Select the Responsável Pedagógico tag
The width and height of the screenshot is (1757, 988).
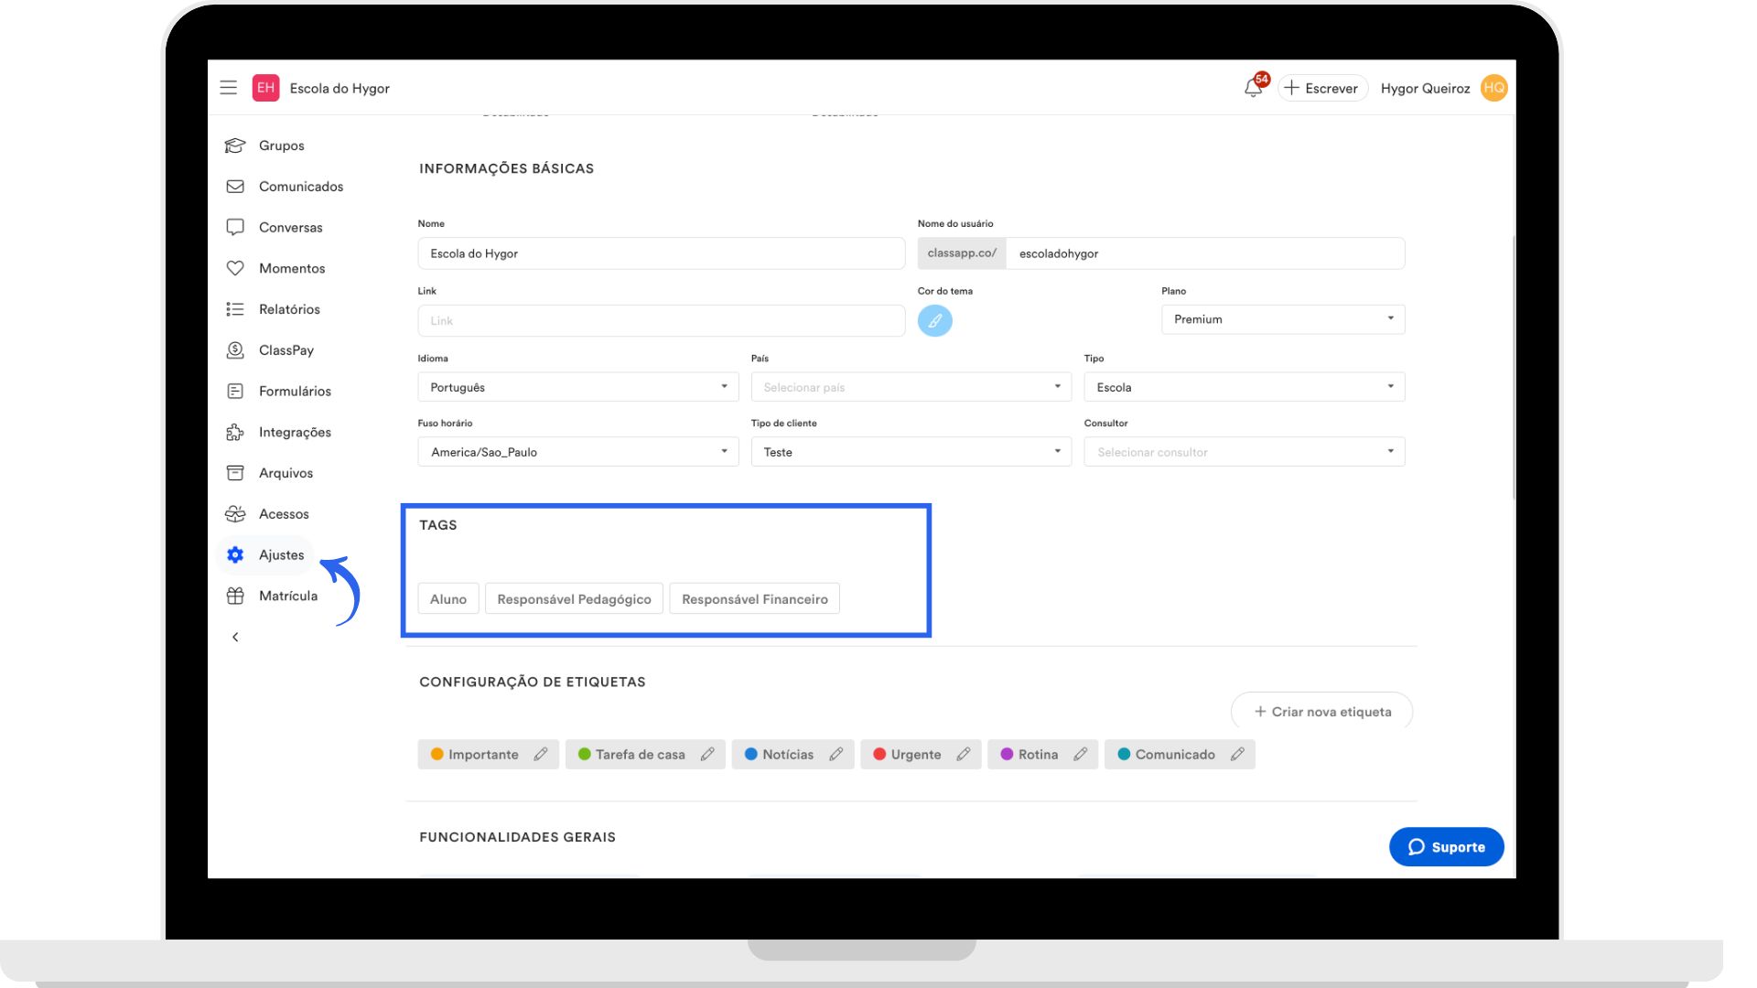tap(574, 599)
